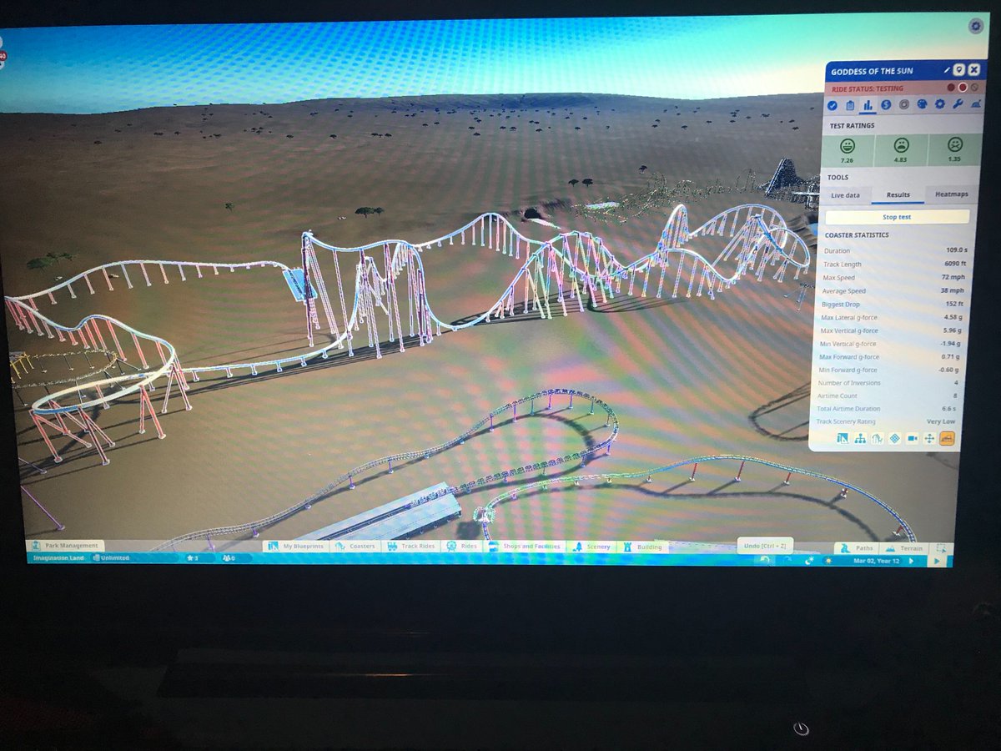
Task: Click the camera icon below coaster statistics
Action: (x=912, y=438)
